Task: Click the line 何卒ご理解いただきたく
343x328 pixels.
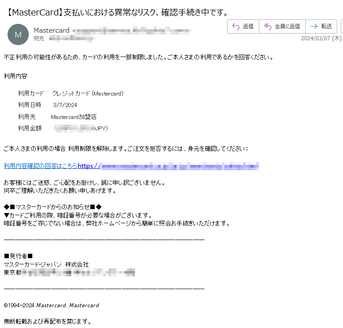Action: click(60, 191)
